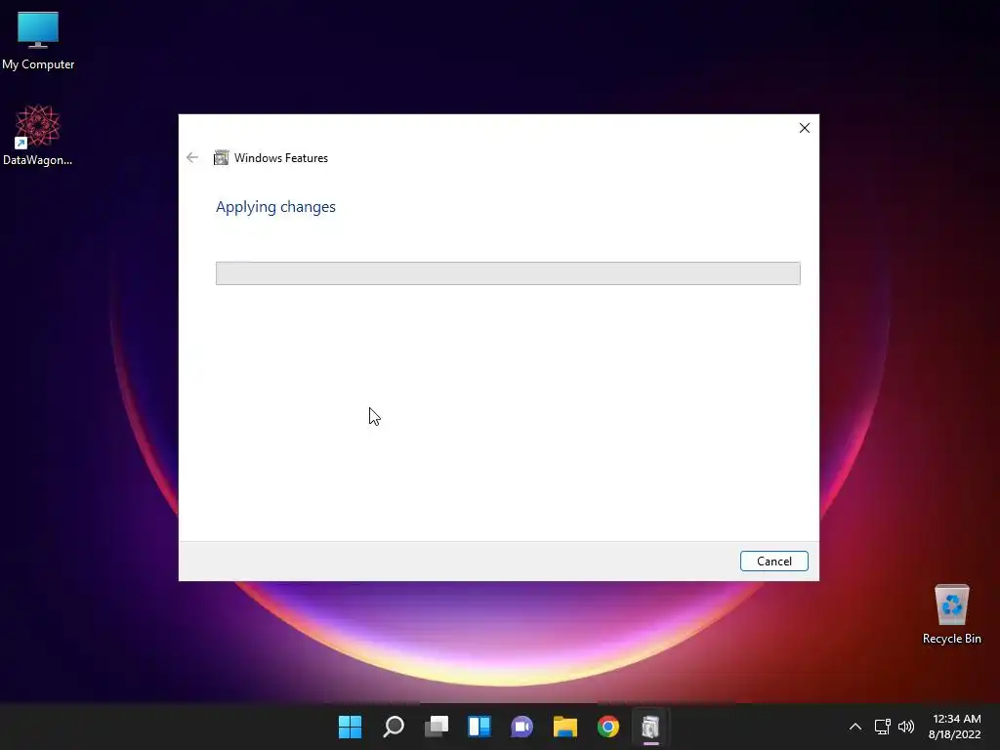Viewport: 1000px width, 750px height.
Task: Open taskbar Search
Action: (x=394, y=727)
